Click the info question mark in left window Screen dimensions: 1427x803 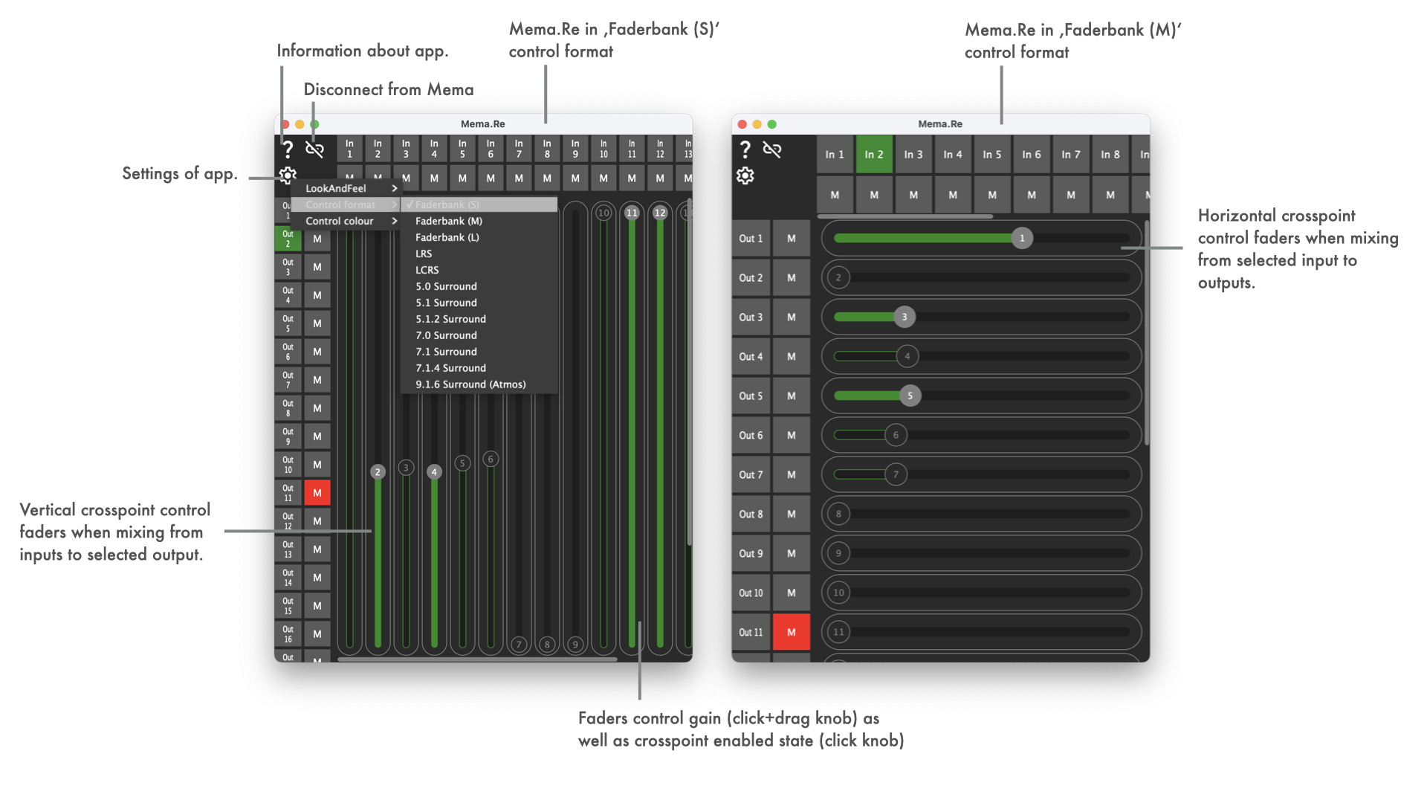(x=288, y=149)
